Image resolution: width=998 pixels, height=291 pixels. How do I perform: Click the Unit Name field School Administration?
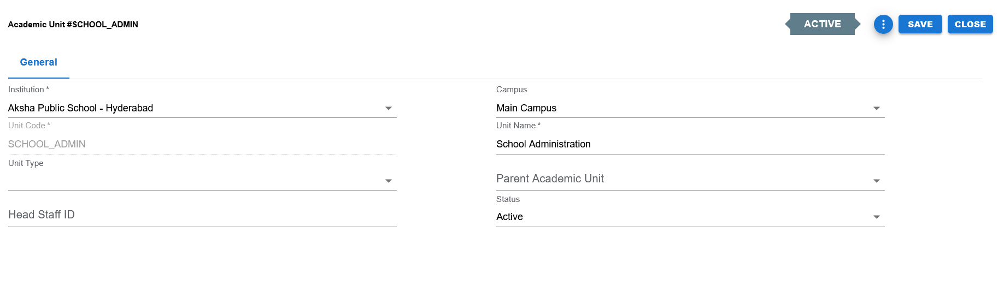point(690,144)
